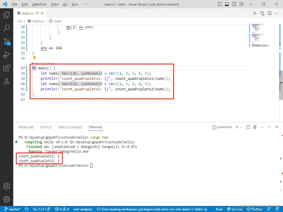This screenshot has width=283, height=212.
Task: Switch to the DEBUG CONSOLE tab
Action: click(70, 127)
